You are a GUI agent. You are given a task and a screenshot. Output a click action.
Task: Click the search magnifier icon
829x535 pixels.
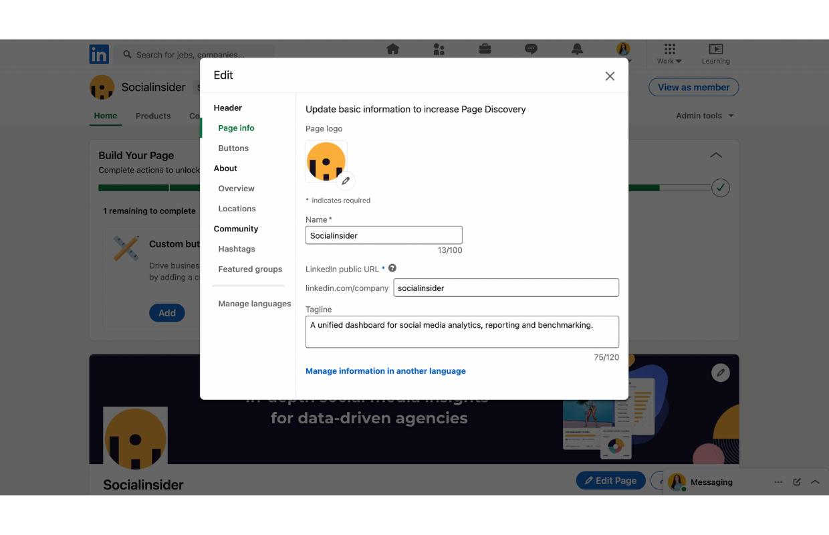[127, 54]
